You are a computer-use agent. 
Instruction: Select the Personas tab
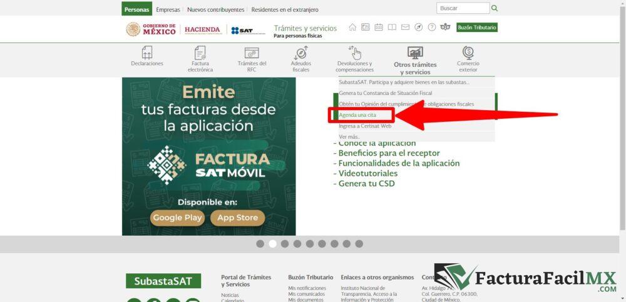[137, 9]
